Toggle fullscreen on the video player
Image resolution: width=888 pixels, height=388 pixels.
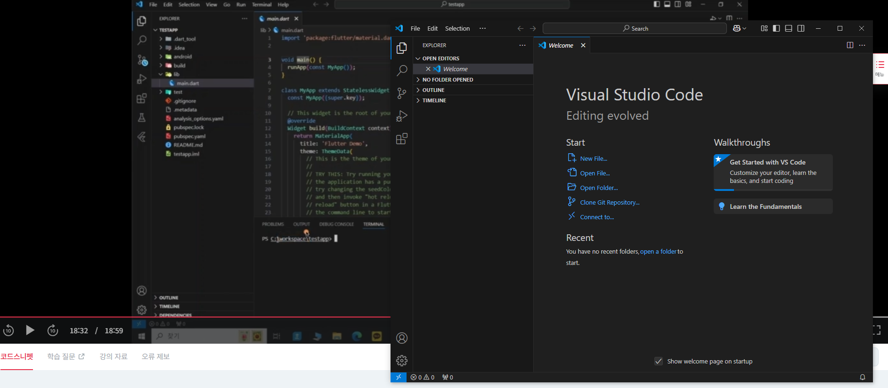(x=877, y=330)
